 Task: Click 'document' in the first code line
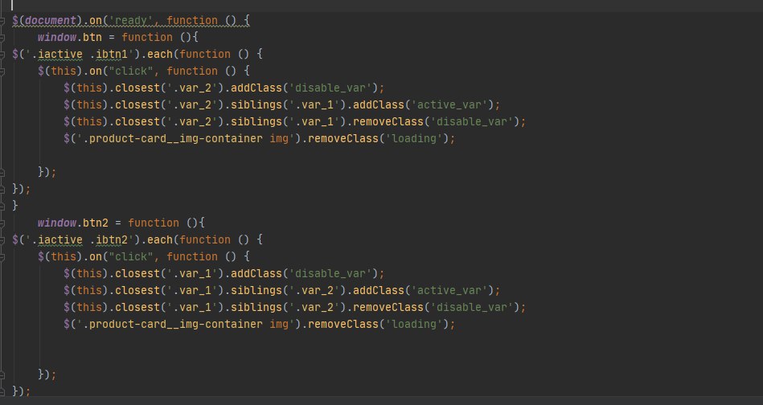click(x=51, y=21)
